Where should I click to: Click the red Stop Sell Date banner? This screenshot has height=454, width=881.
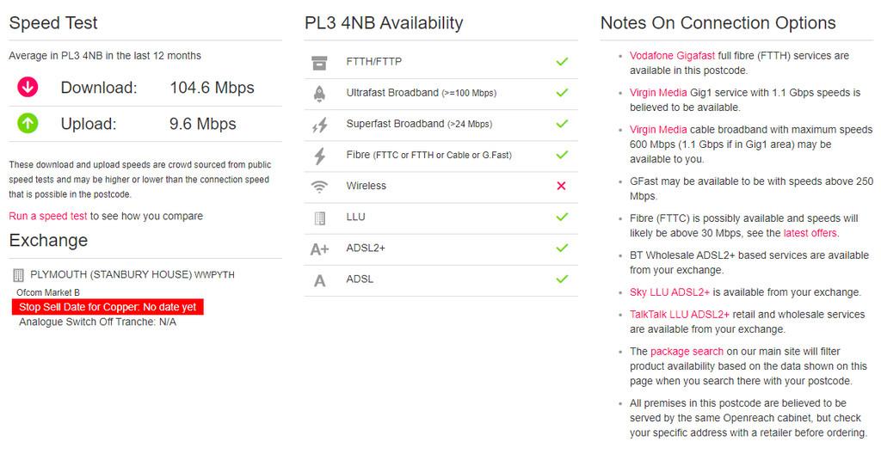108,307
